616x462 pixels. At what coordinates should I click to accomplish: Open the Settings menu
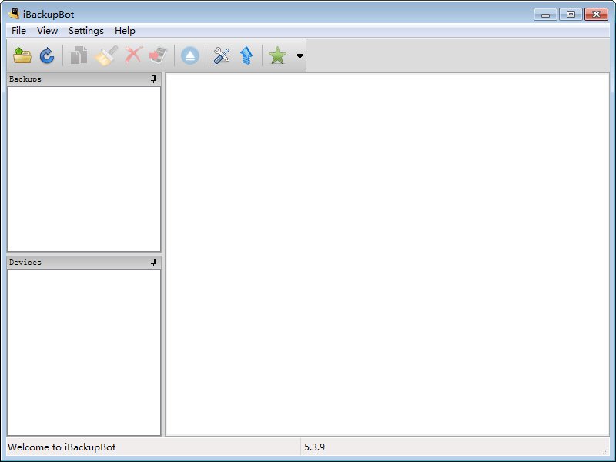point(85,31)
